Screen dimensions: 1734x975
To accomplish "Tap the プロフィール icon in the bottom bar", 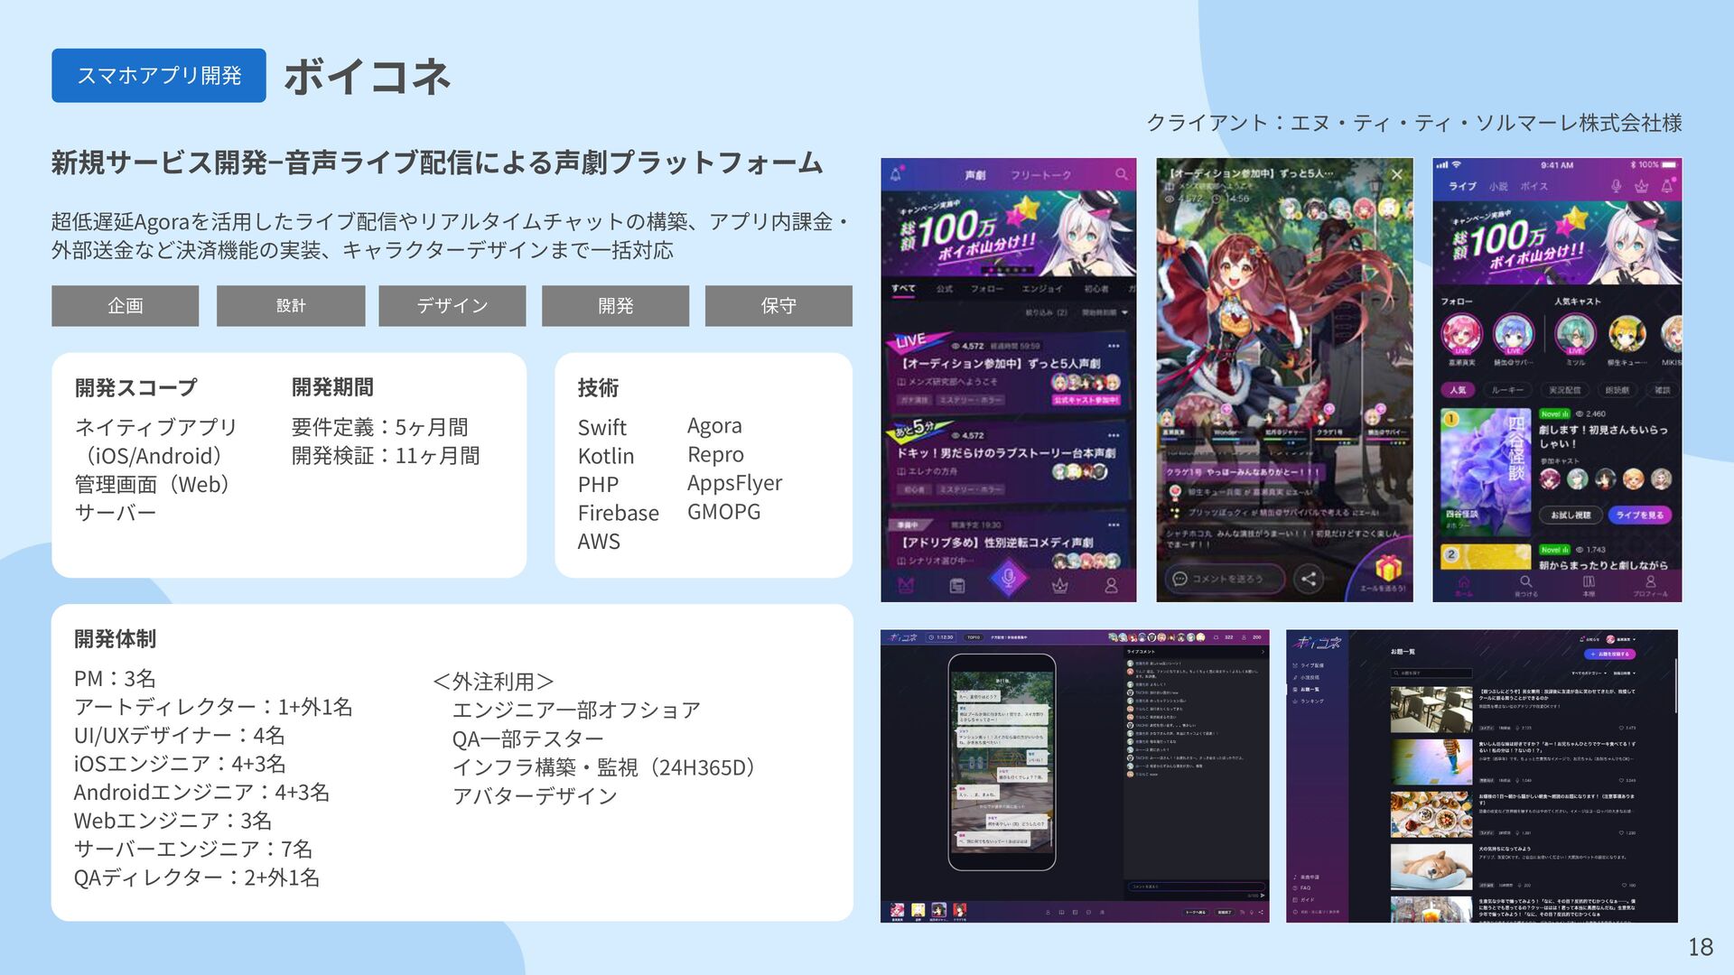I will [x=1650, y=587].
